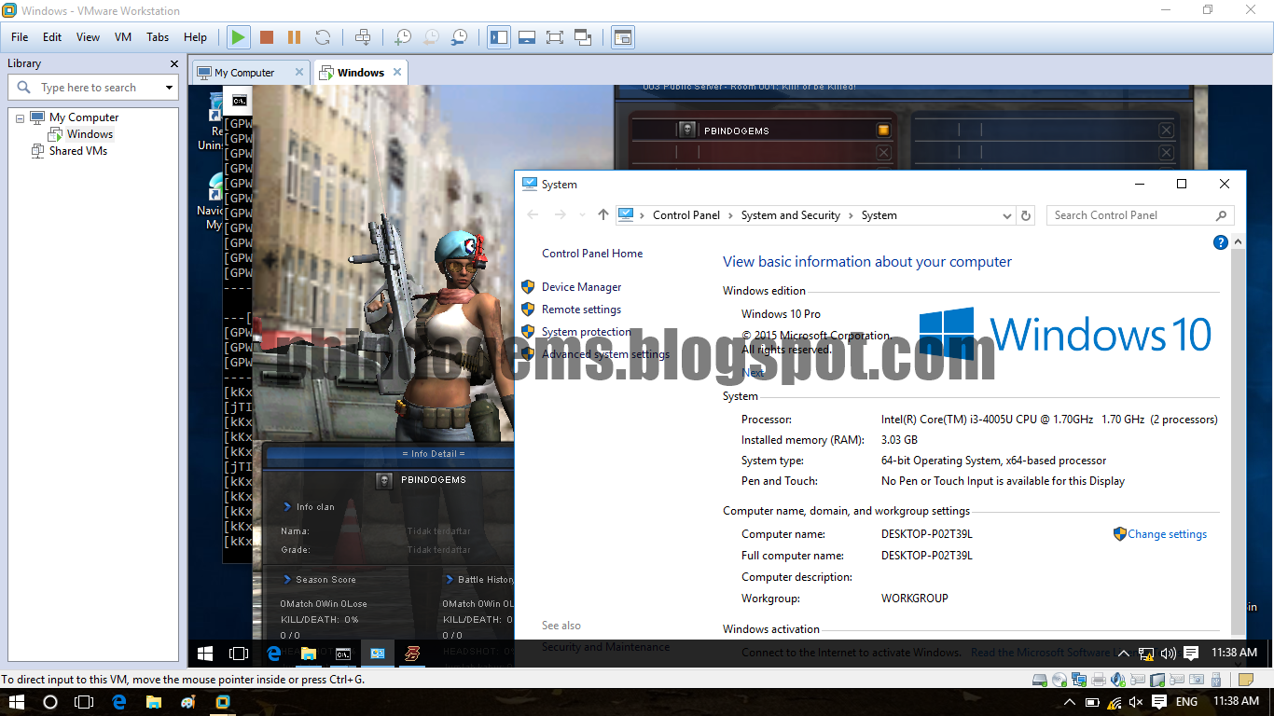Open System protection link
This screenshot has width=1274, height=716.
(587, 332)
